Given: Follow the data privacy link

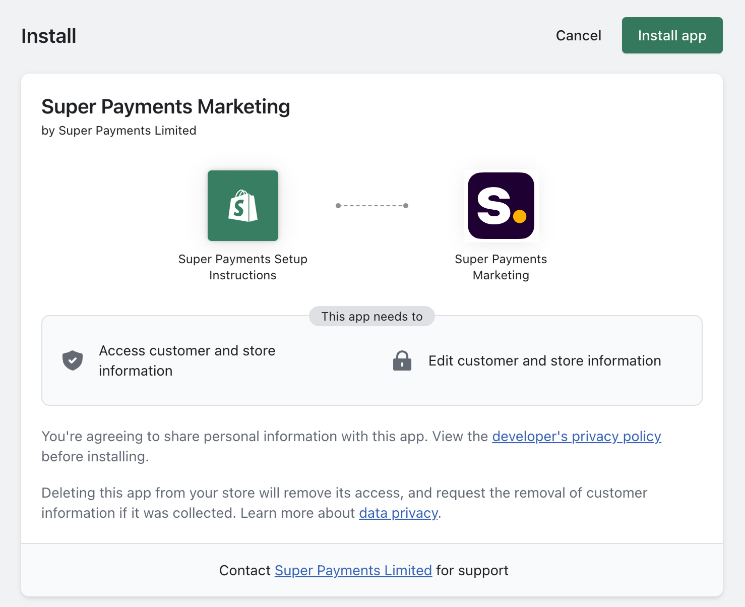Looking at the screenshot, I should pos(399,513).
